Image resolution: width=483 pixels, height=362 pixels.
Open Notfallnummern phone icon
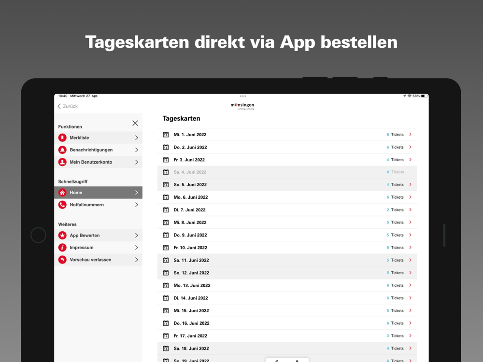point(62,205)
